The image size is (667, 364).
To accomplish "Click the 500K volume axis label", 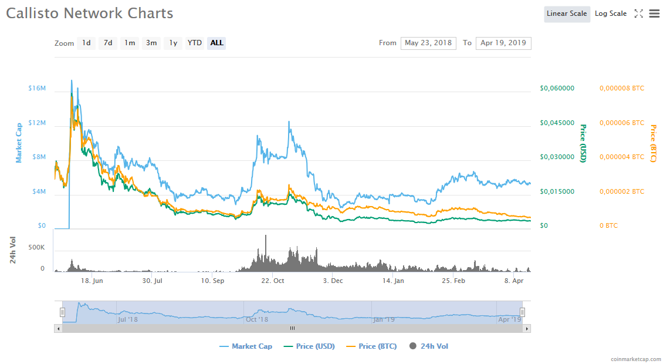I will tap(36, 247).
